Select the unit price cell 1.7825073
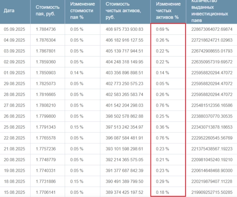Screen dimensions: 237x197 (47, 83)
